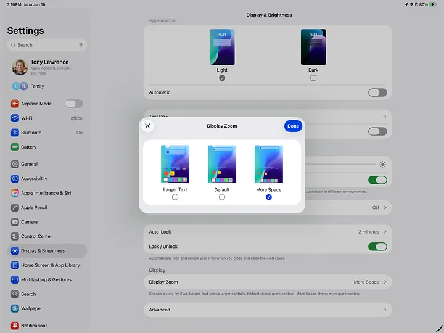Expand the Auto-Lock 2 minutes row
The image size is (444, 333).
pyautogui.click(x=268, y=232)
